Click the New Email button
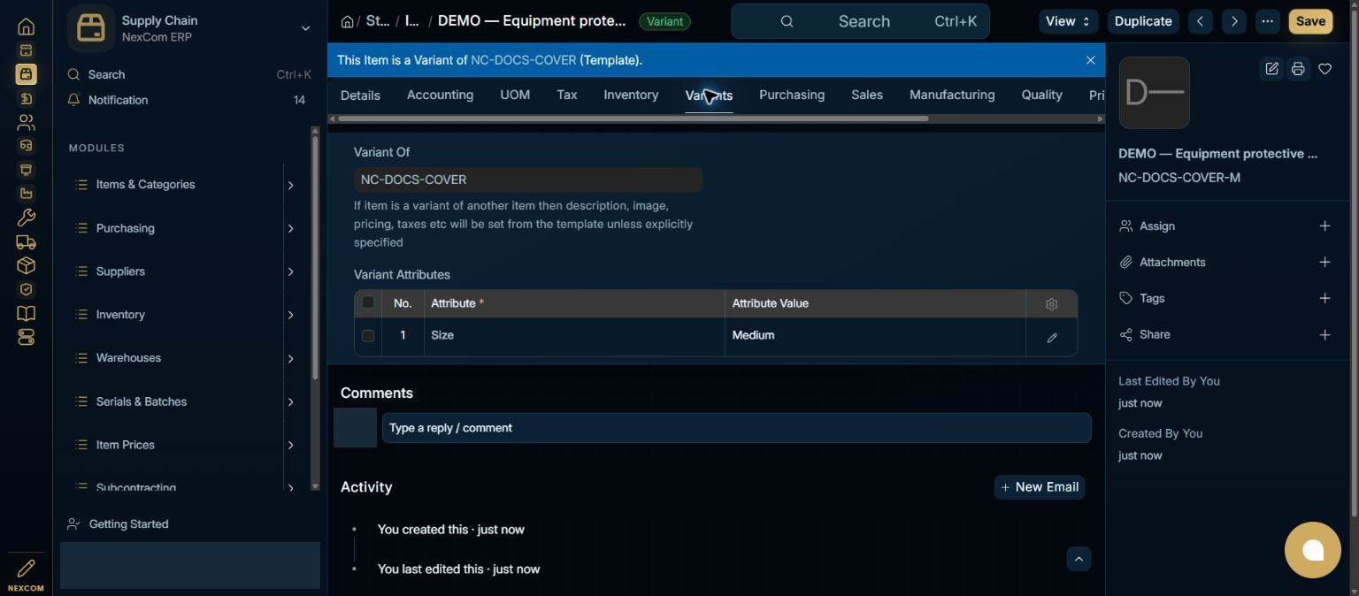 1040,487
